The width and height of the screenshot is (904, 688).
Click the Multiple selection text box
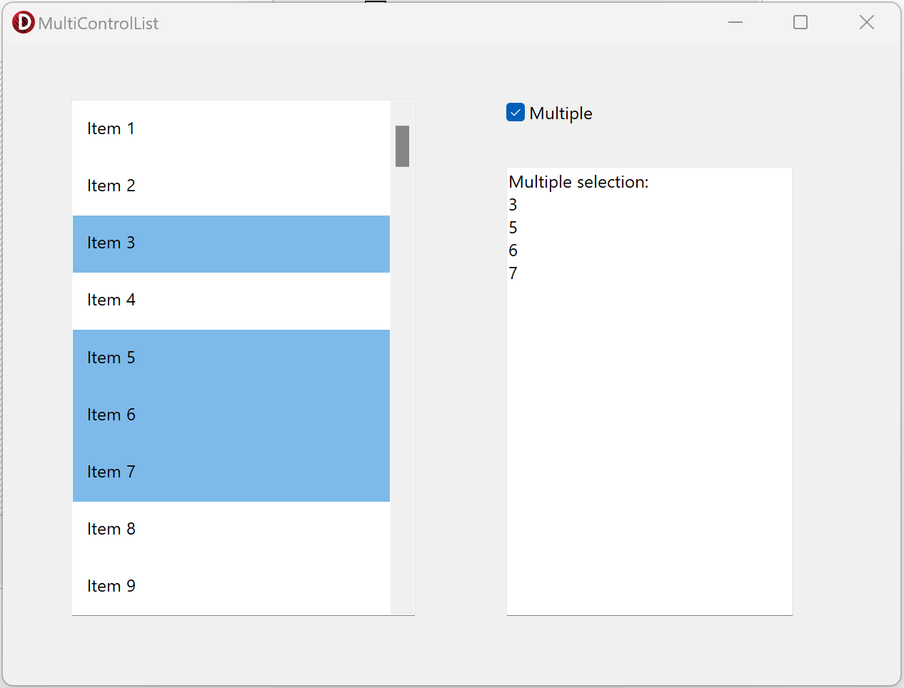650,391
